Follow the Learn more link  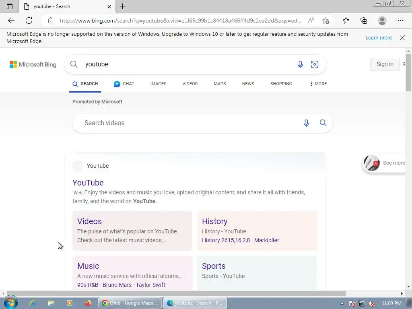click(379, 37)
